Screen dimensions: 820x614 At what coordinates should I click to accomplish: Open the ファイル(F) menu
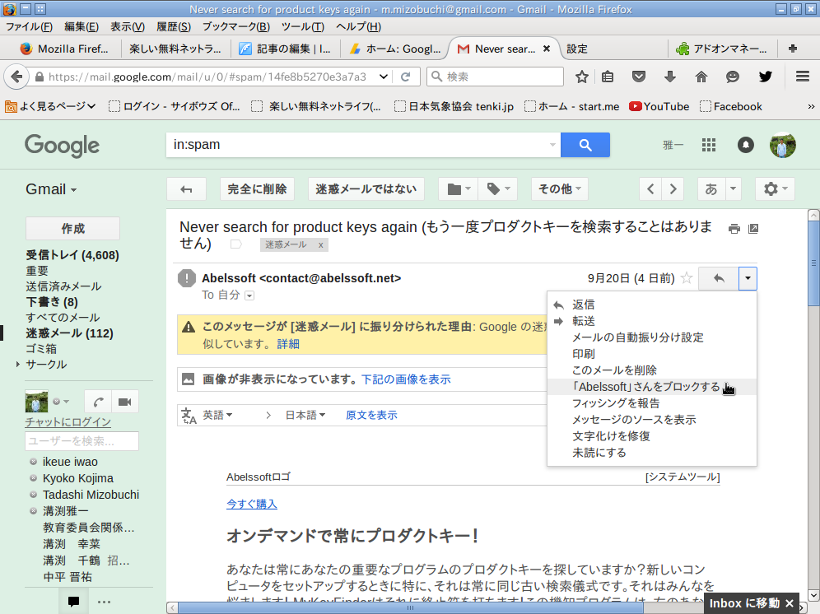point(30,26)
